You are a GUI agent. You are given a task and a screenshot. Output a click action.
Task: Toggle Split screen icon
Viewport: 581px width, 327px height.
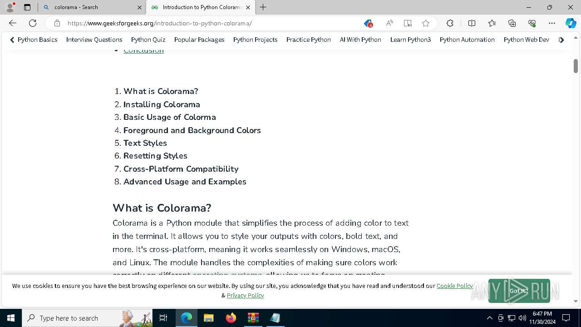[472, 23]
